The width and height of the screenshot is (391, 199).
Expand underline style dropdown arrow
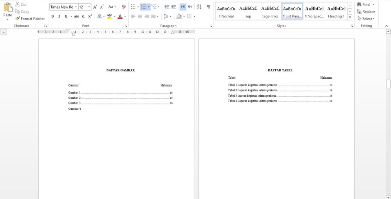tap(71, 16)
